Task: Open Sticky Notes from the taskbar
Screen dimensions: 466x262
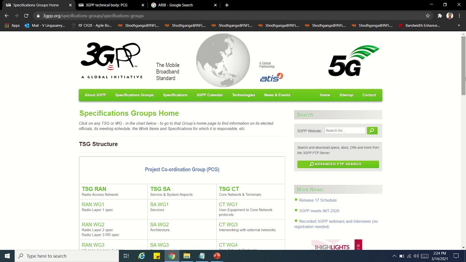Action: point(157,256)
